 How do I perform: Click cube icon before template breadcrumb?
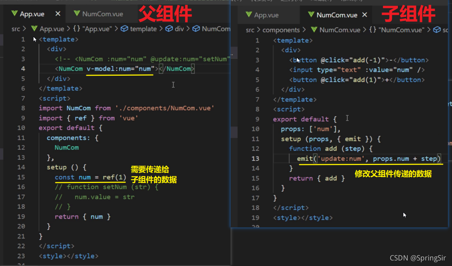[125, 29]
